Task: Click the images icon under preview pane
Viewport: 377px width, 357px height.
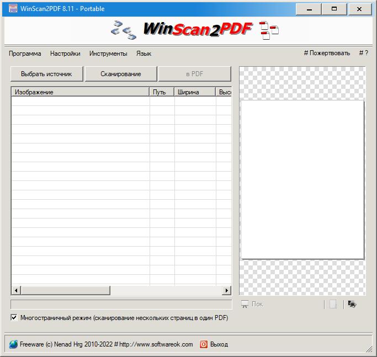Action: (x=352, y=304)
